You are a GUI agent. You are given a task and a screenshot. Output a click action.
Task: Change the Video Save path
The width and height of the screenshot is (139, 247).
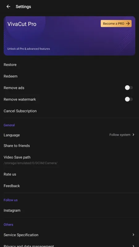click(x=69, y=160)
